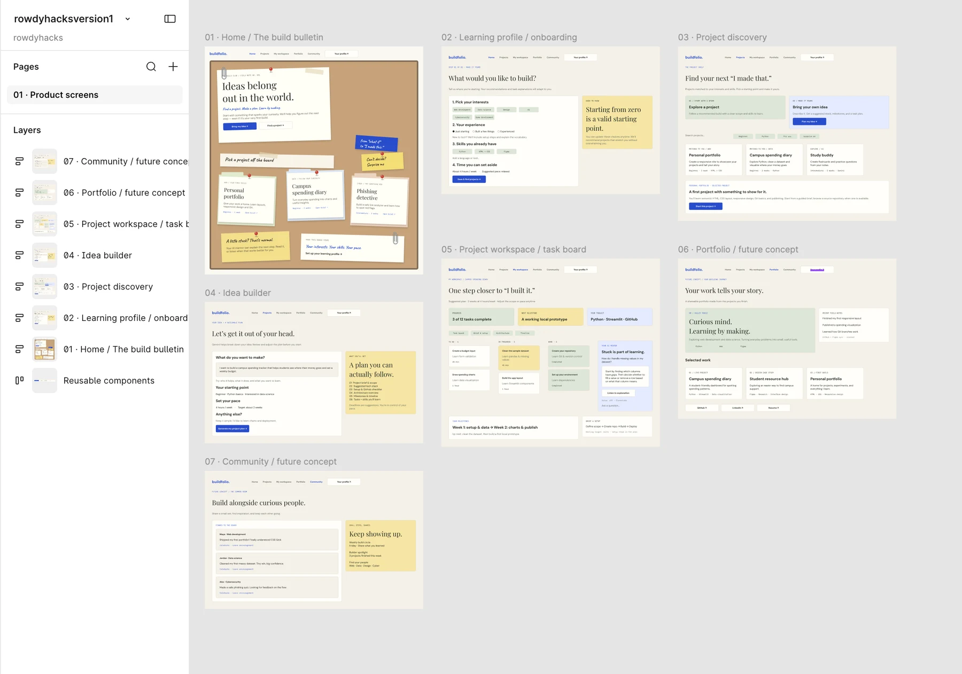This screenshot has width=962, height=674.
Task: Open the rowdyhacksversion1 file name dropdown
Action: [x=128, y=19]
